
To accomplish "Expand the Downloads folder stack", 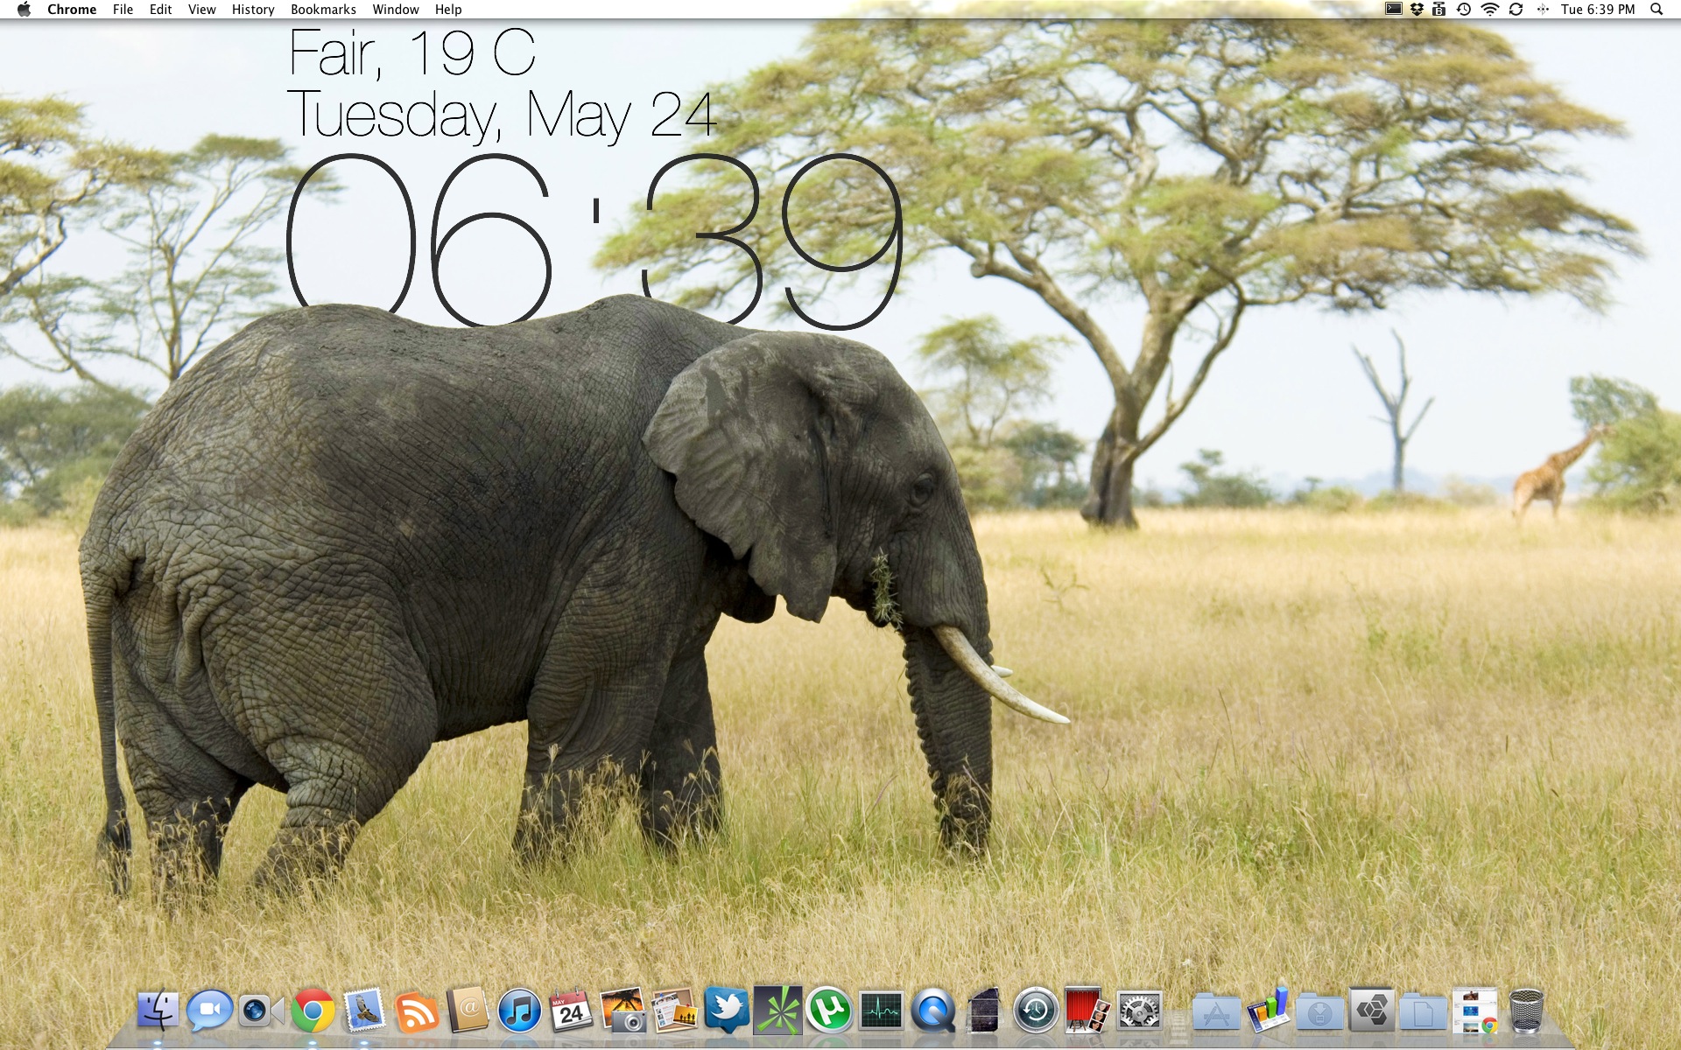I will (x=1319, y=1013).
